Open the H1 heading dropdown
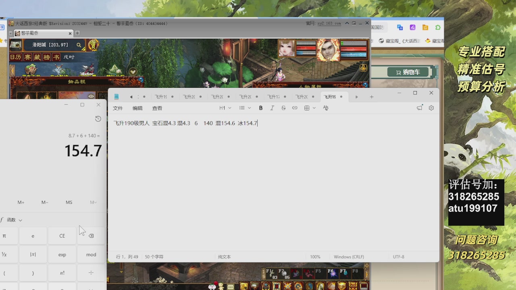The height and width of the screenshot is (290, 516). pos(225,108)
